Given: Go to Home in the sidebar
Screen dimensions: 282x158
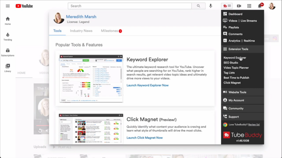Looking at the screenshot, I should coord(8,21).
